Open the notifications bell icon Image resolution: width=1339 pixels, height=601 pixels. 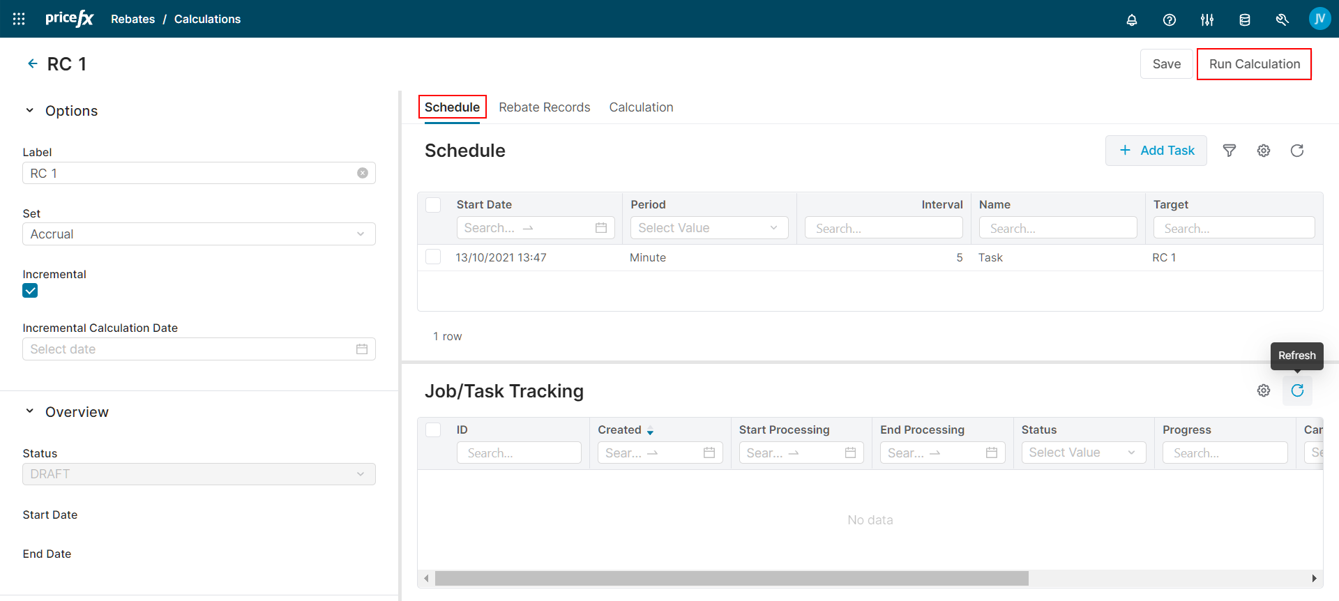[1131, 20]
